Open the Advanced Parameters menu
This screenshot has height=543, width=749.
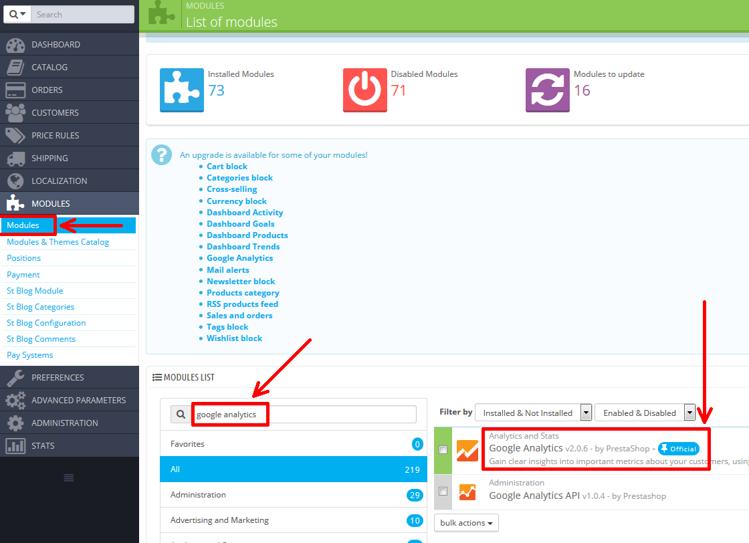click(x=70, y=400)
